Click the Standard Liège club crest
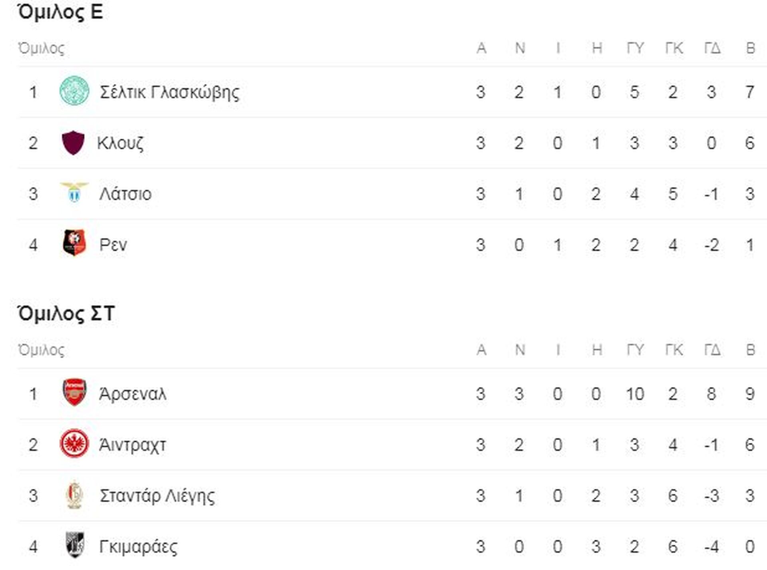Image resolution: width=767 pixels, height=570 pixels. [x=74, y=495]
